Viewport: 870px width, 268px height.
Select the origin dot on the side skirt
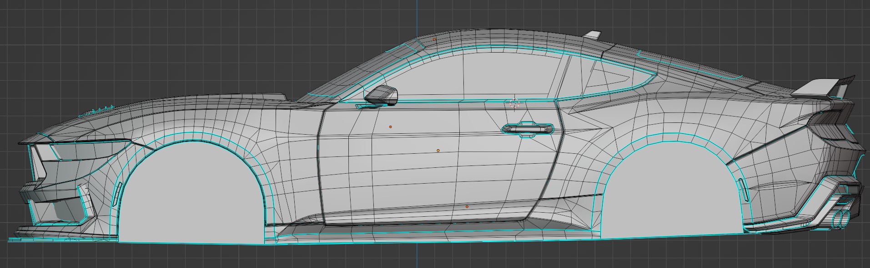click(x=467, y=207)
